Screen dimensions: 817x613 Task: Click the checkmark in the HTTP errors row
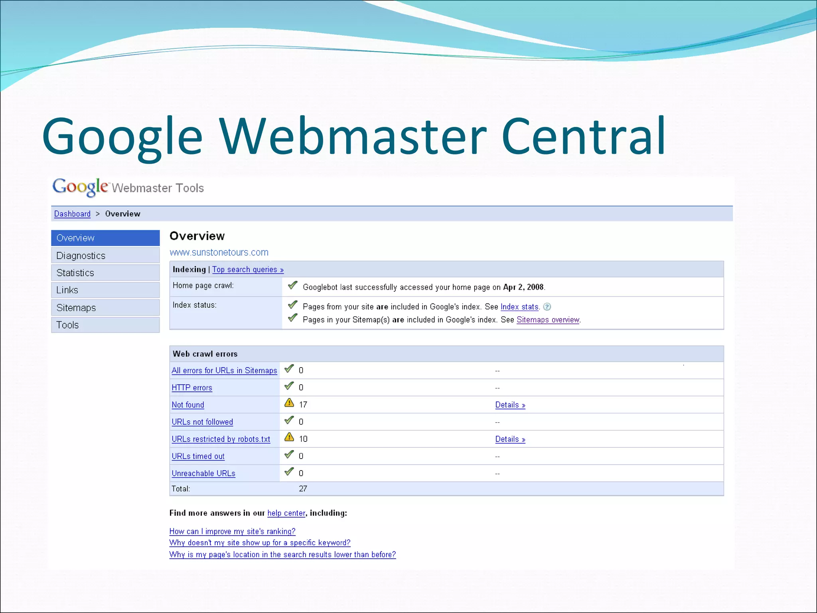pos(289,386)
